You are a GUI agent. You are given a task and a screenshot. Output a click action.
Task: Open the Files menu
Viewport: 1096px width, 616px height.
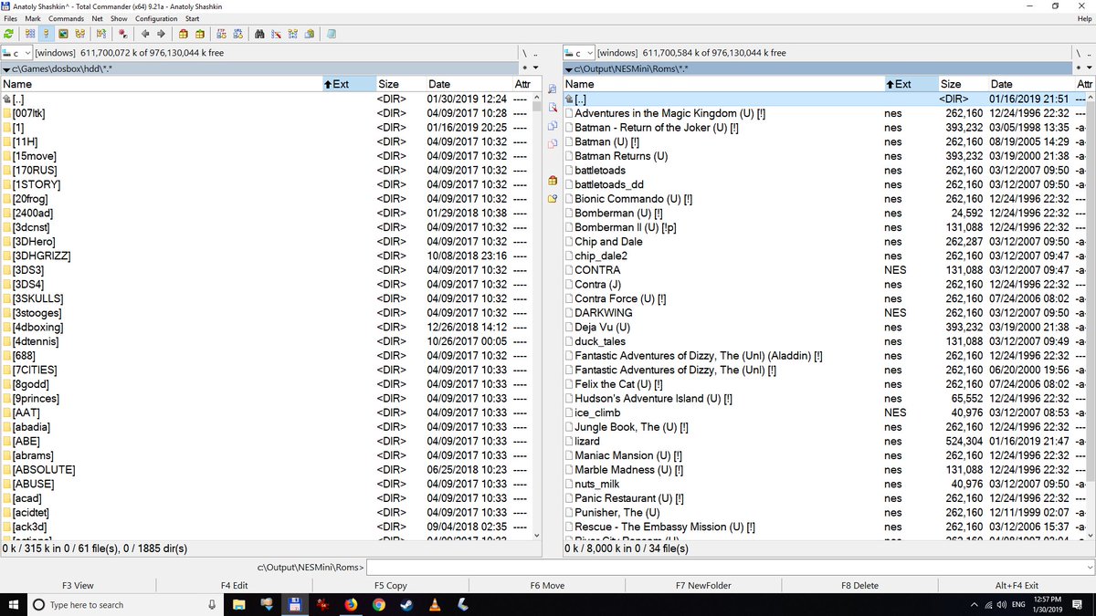(x=10, y=18)
